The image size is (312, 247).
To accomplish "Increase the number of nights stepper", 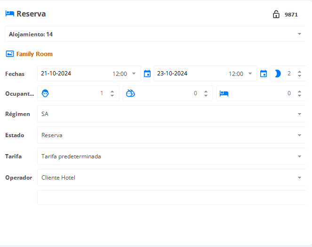I will tap(299, 72).
